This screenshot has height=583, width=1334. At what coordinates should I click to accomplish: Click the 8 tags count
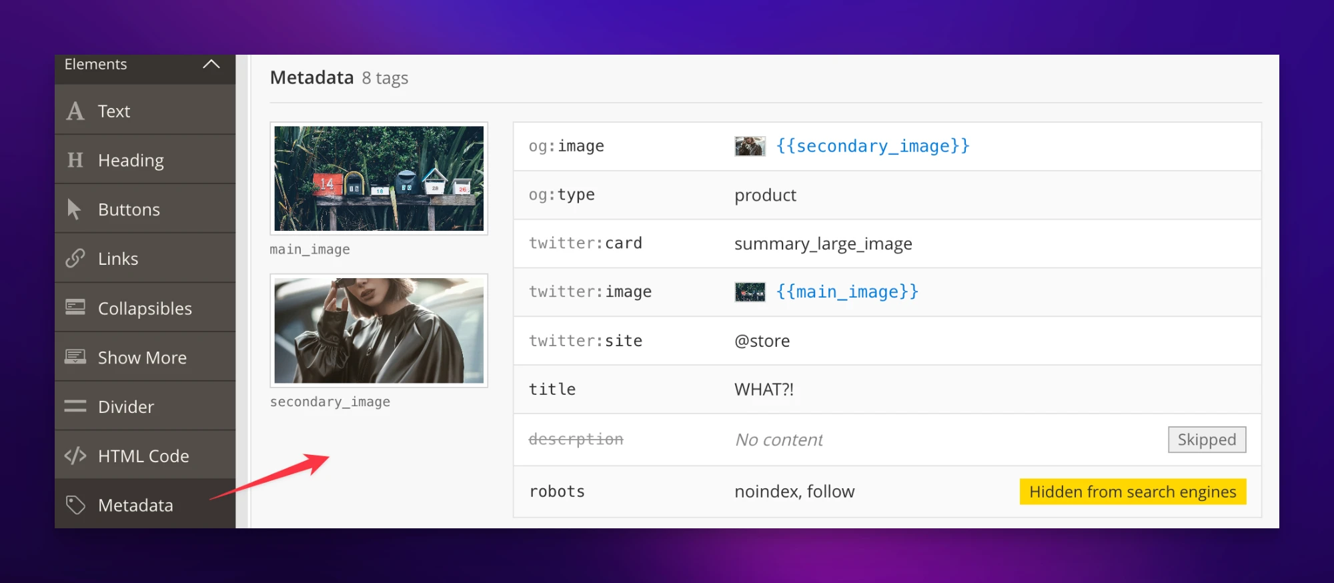coord(385,78)
